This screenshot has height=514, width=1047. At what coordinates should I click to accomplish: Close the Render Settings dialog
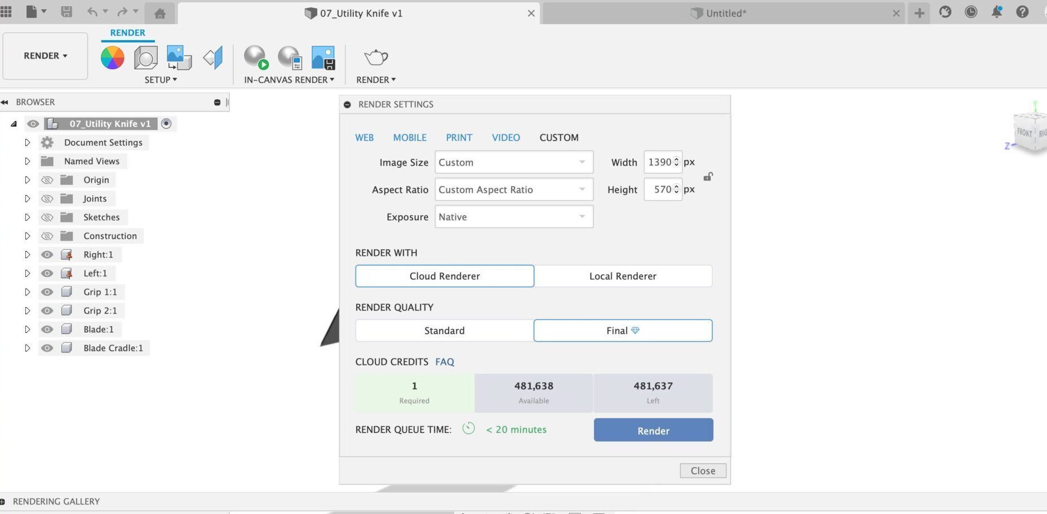pos(703,471)
